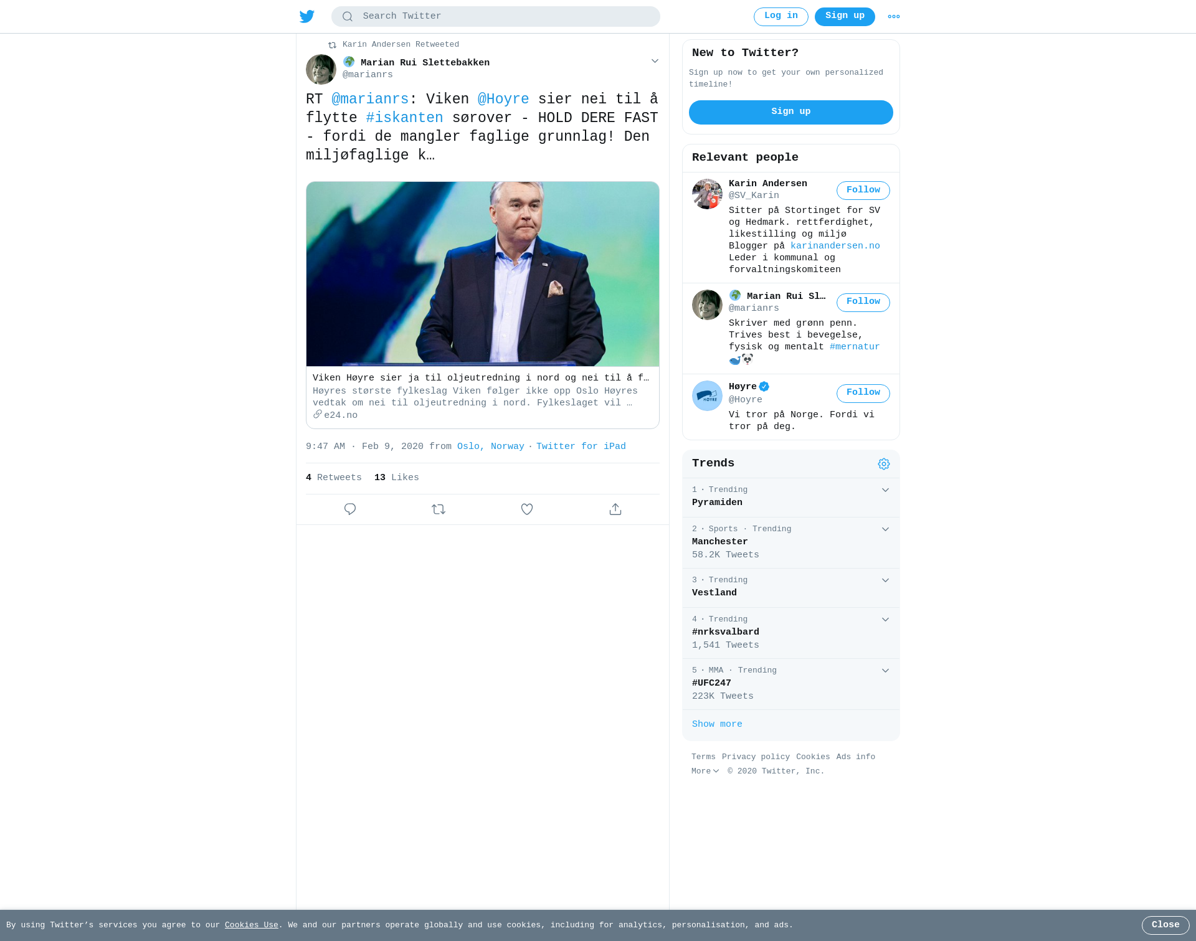Follow Marian Rui in Relevant people

pyautogui.click(x=863, y=303)
